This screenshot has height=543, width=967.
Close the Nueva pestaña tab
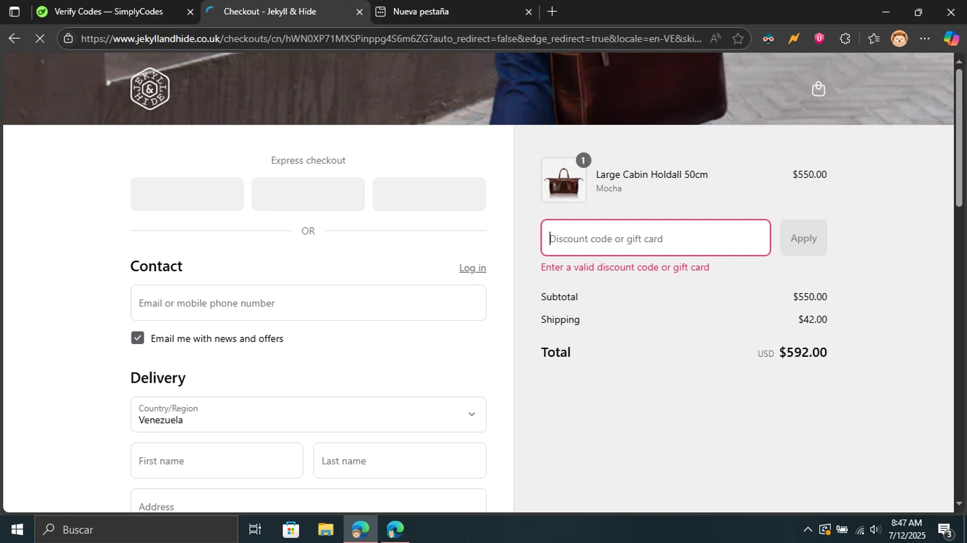[529, 12]
